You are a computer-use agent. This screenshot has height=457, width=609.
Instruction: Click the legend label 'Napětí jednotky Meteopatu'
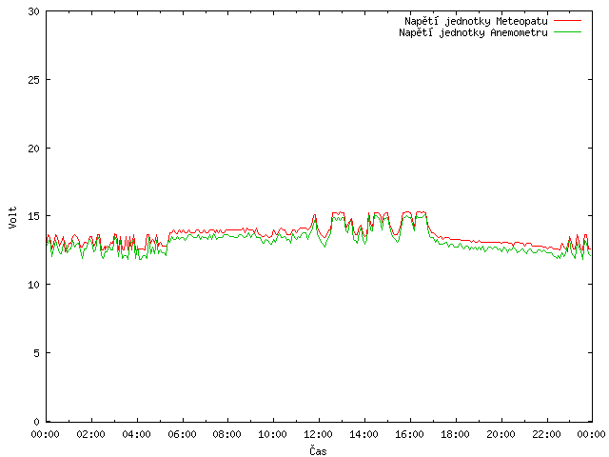[476, 21]
